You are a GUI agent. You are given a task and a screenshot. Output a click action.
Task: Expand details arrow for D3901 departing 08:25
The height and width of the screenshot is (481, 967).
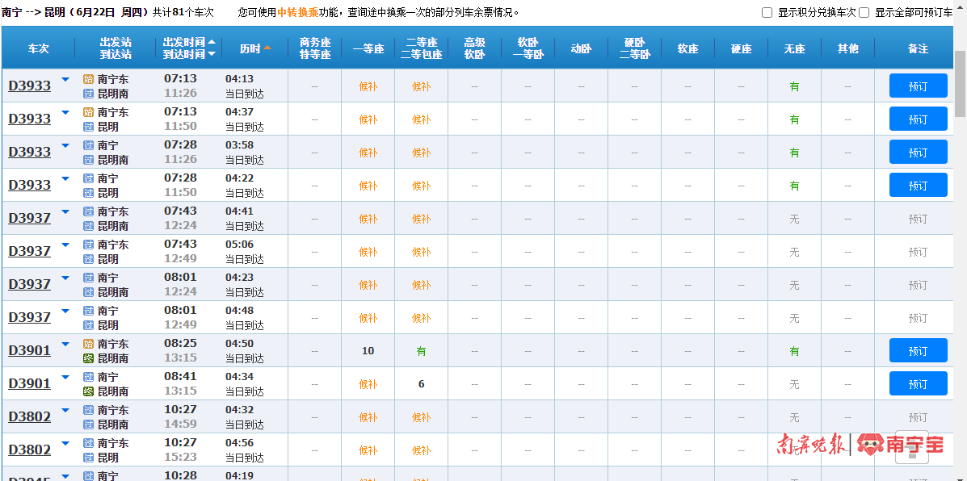click(x=65, y=345)
